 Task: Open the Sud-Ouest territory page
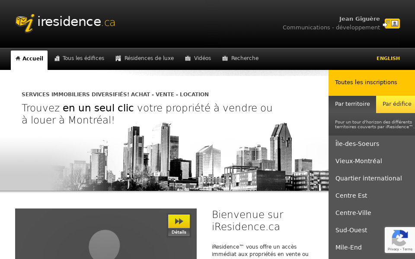click(x=351, y=230)
